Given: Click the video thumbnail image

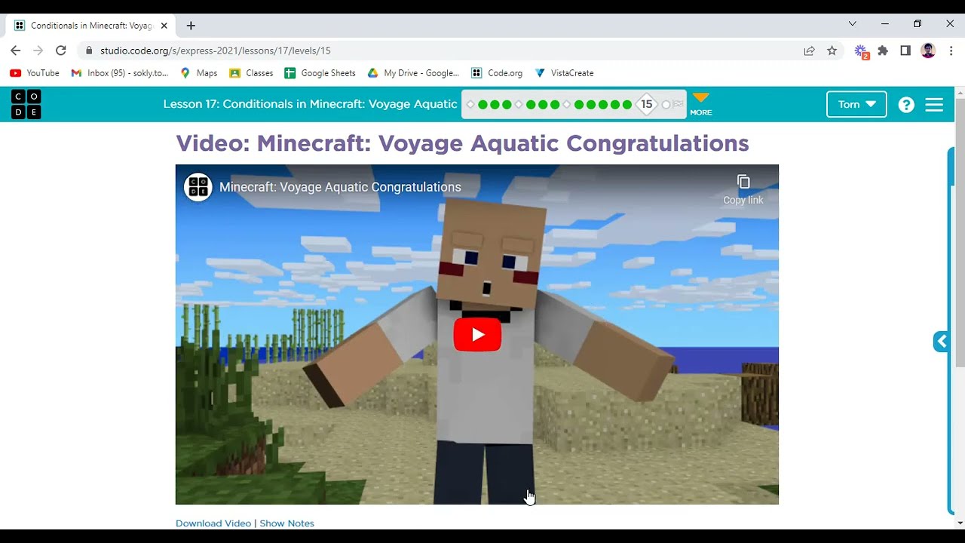Looking at the screenshot, I should click(477, 335).
